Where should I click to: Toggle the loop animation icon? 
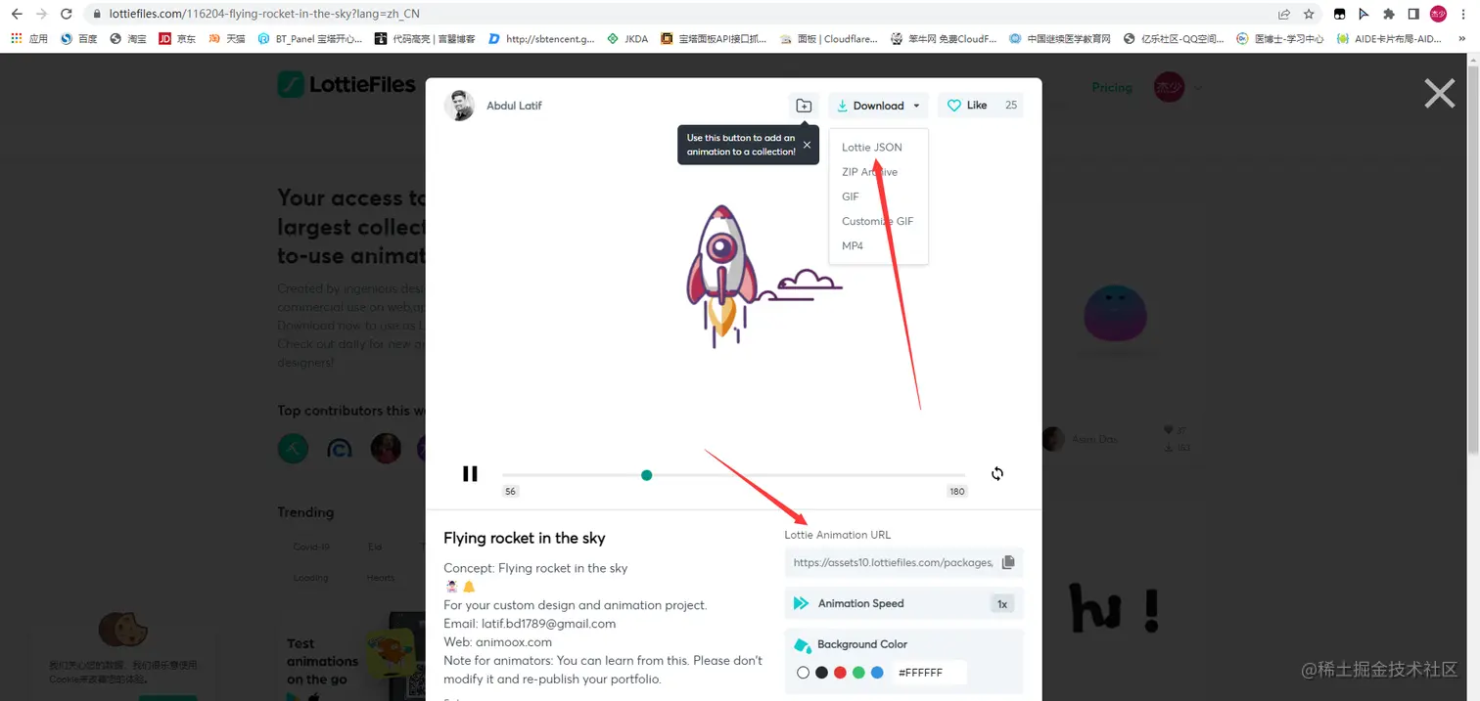pos(997,474)
